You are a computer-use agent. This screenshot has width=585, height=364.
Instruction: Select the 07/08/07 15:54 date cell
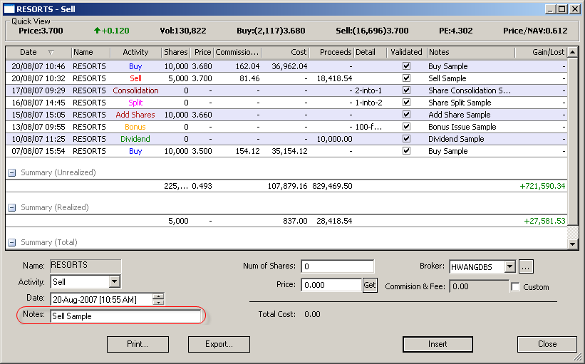pyautogui.click(x=38, y=151)
